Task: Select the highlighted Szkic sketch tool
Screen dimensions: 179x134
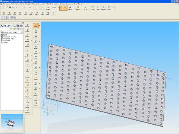Action: point(36,26)
